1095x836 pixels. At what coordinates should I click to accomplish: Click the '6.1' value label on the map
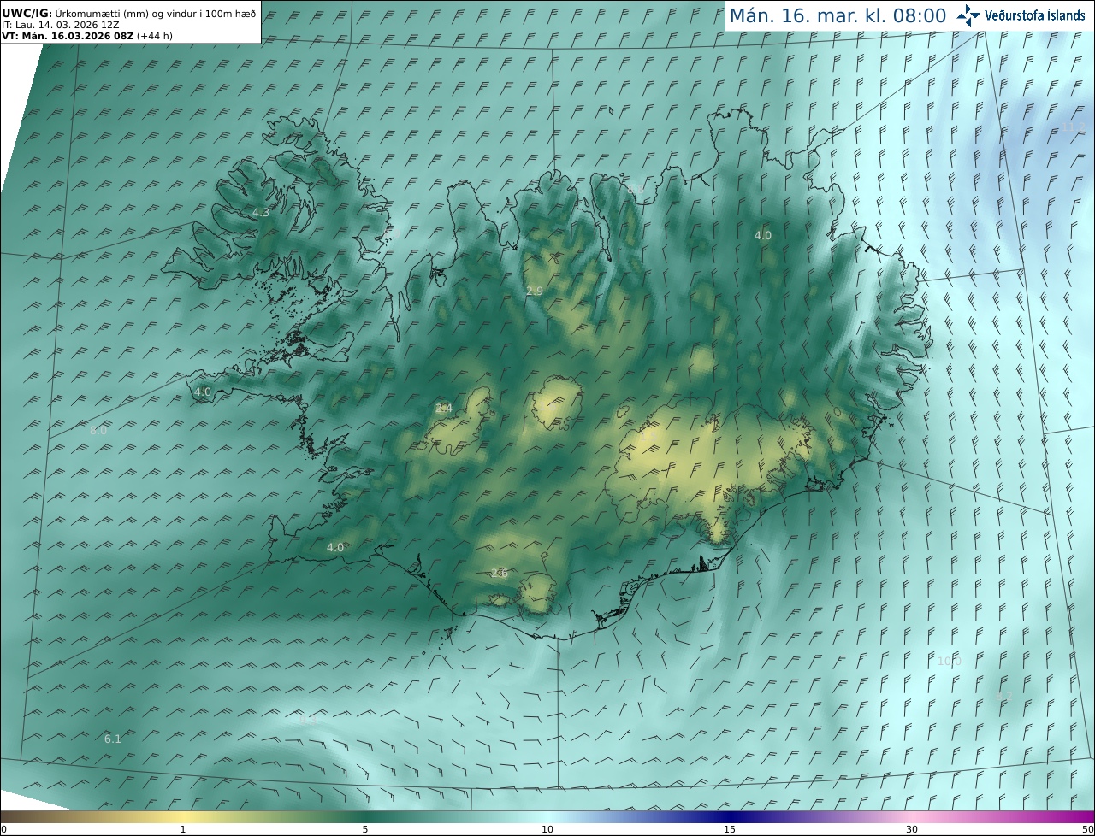point(113,739)
